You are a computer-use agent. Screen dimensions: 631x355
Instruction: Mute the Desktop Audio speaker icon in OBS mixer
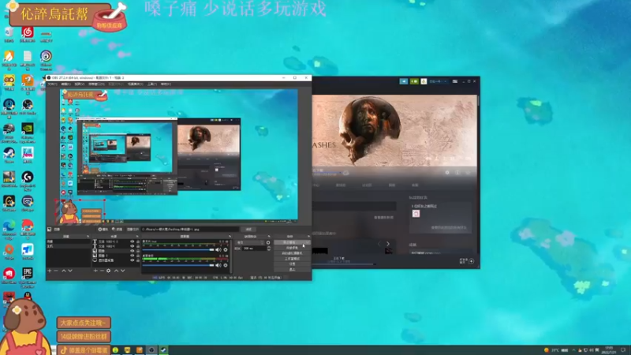[x=218, y=265]
